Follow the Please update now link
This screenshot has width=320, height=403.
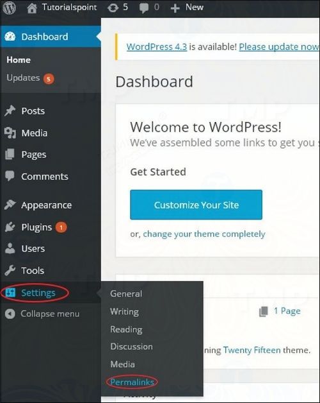pyautogui.click(x=279, y=47)
